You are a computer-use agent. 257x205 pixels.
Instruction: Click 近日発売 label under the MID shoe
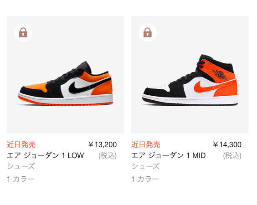click(x=146, y=144)
